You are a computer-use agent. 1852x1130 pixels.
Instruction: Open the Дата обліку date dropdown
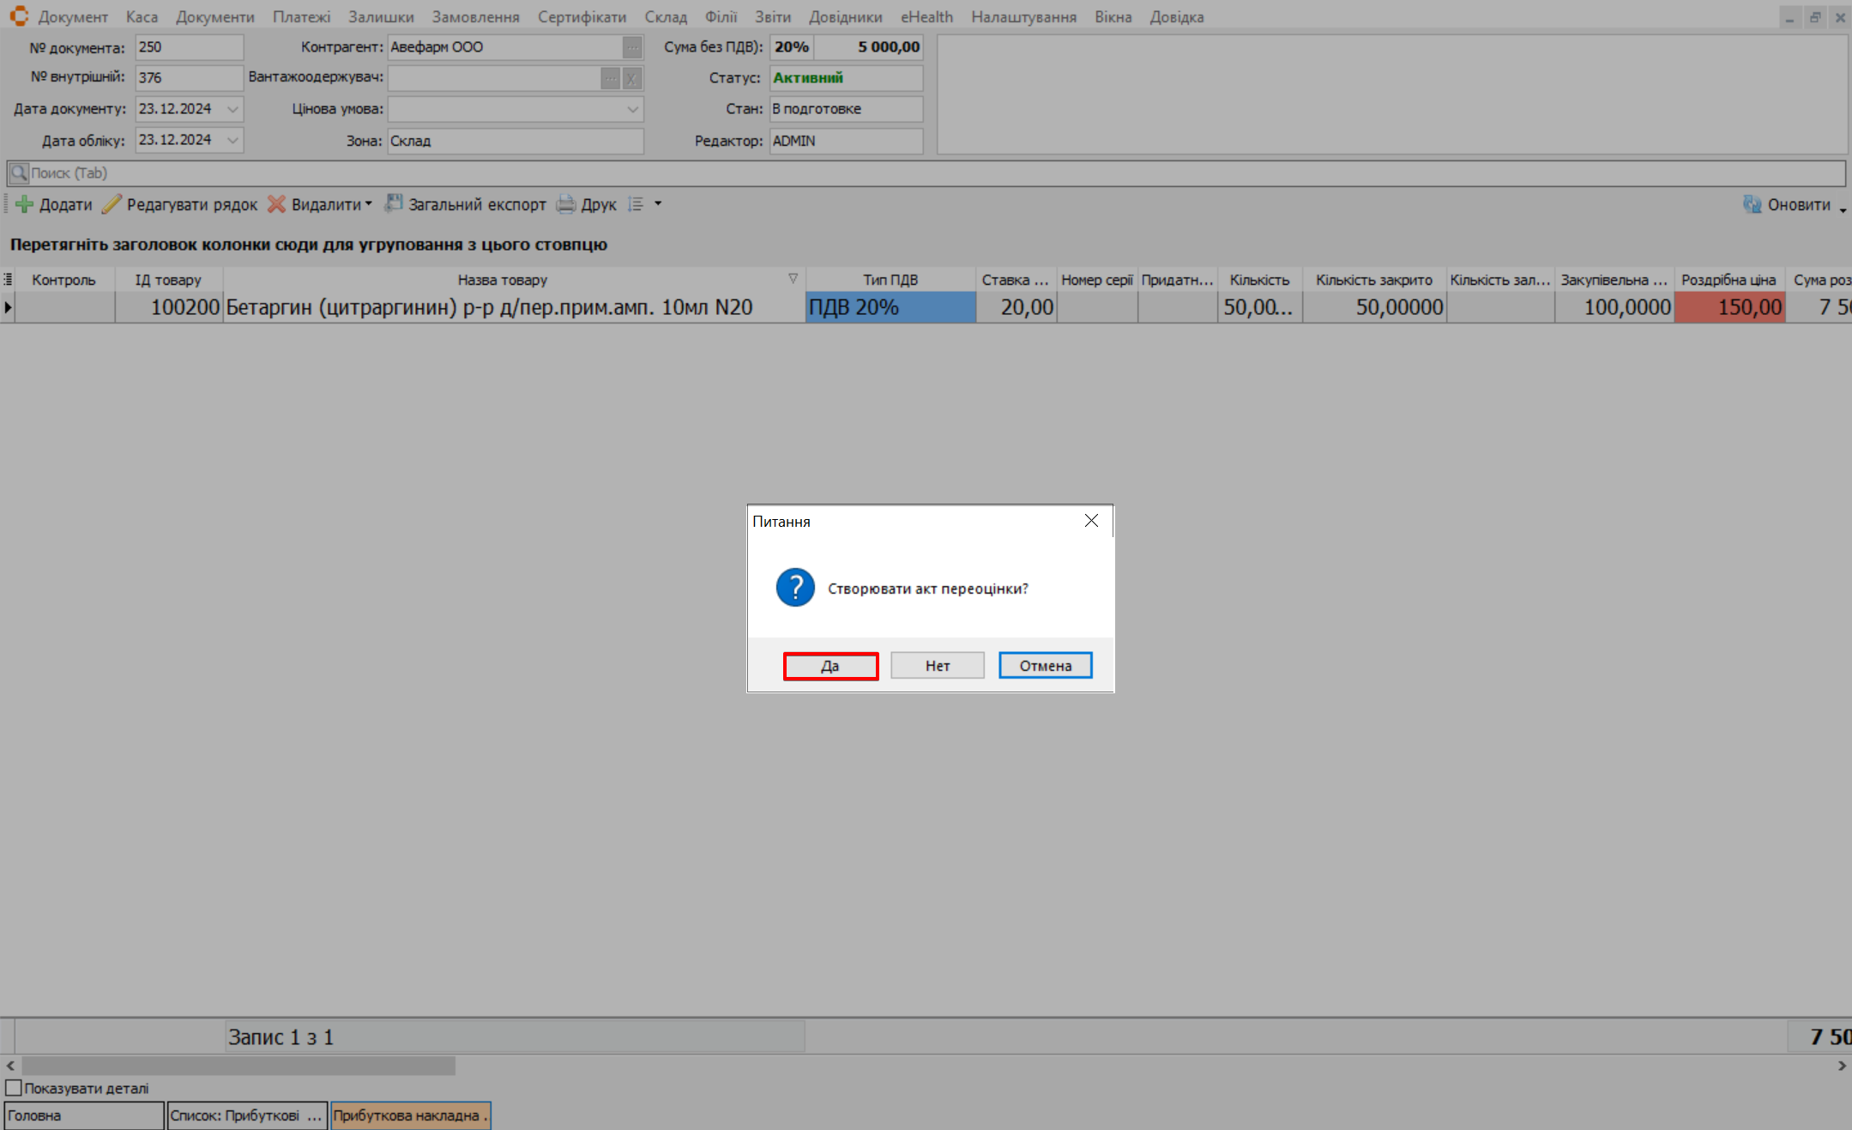tap(232, 140)
